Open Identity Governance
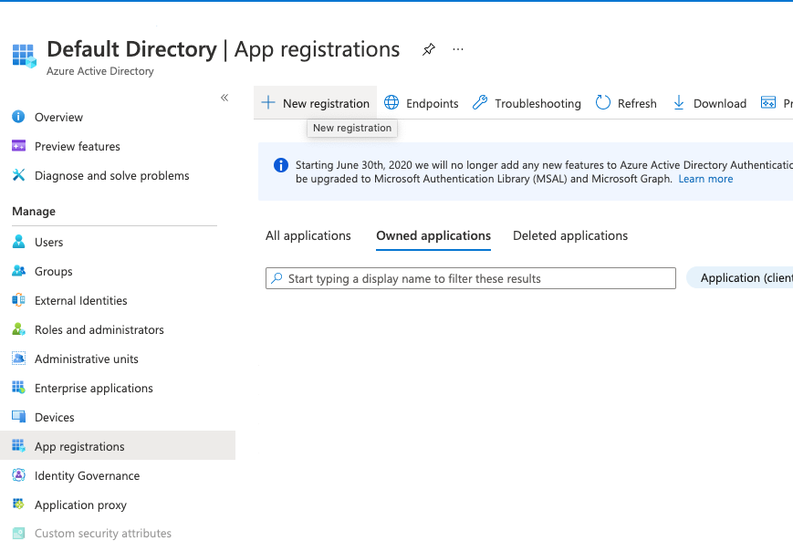Image resolution: width=793 pixels, height=541 pixels. tap(87, 476)
